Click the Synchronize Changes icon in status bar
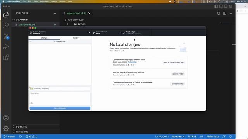Viewport: 248px width, 139px height. click(x=20, y=136)
